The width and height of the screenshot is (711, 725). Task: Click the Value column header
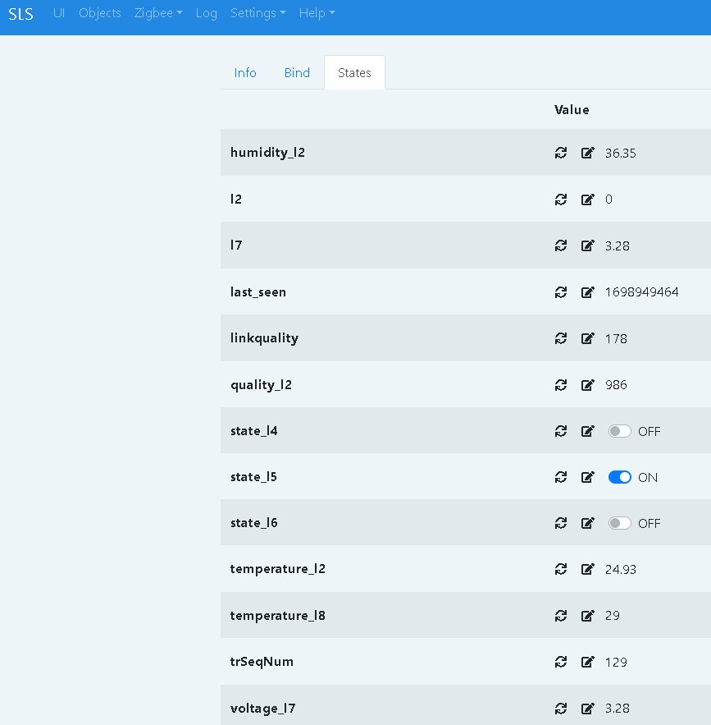[x=572, y=109]
